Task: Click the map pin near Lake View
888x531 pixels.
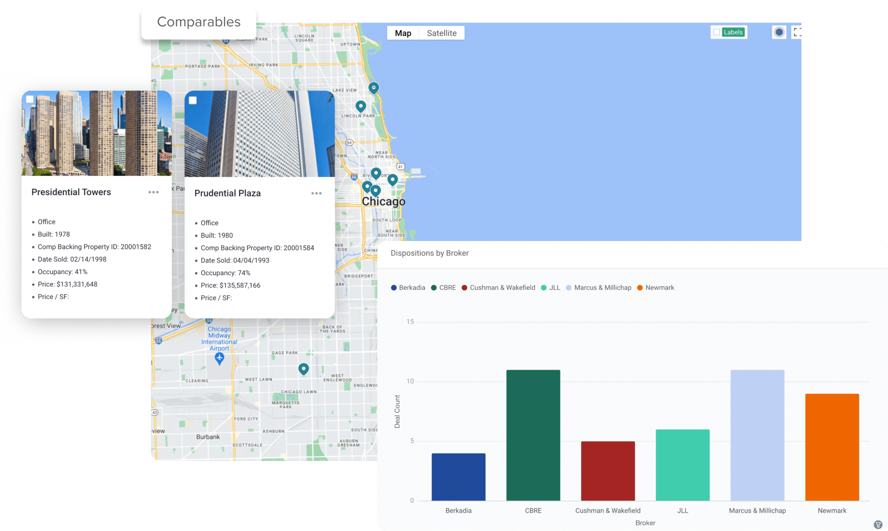Action: [x=374, y=88]
